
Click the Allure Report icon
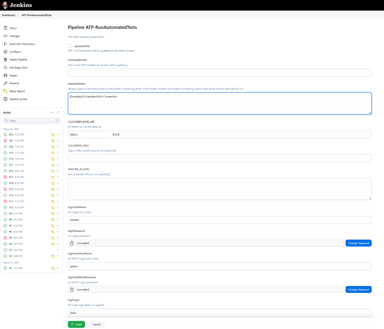5,91
